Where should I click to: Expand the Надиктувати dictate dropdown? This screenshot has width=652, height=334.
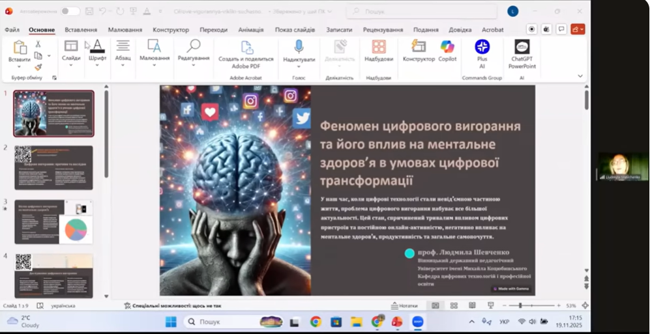click(299, 66)
